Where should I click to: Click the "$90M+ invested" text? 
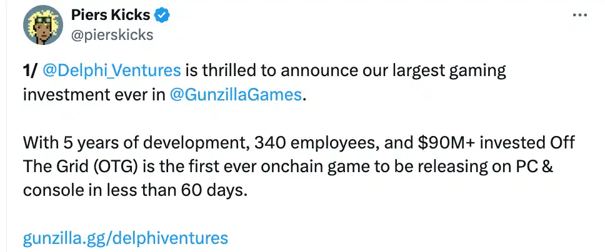click(x=460, y=143)
